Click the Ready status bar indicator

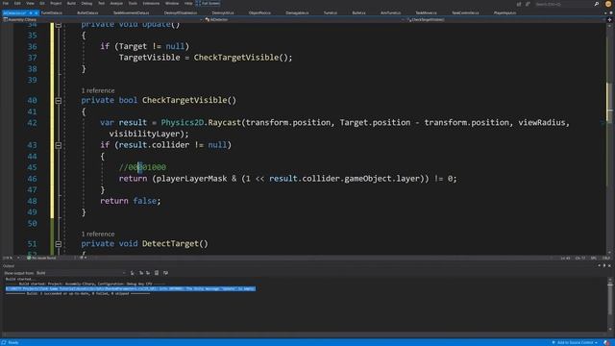coord(11,342)
